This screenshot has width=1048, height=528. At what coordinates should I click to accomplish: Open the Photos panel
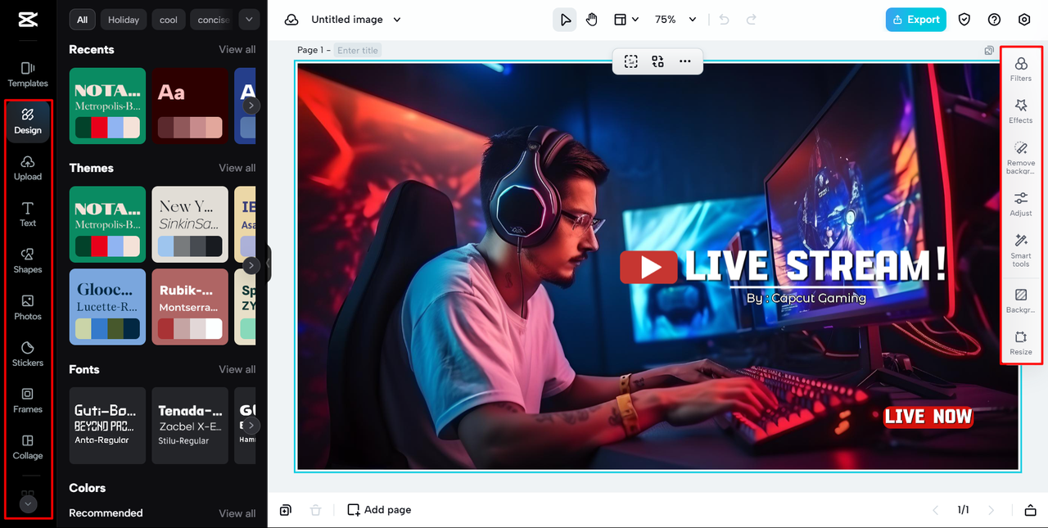coord(28,308)
